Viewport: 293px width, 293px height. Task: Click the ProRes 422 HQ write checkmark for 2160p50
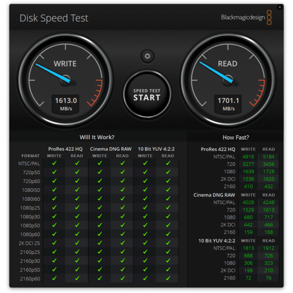54,269
